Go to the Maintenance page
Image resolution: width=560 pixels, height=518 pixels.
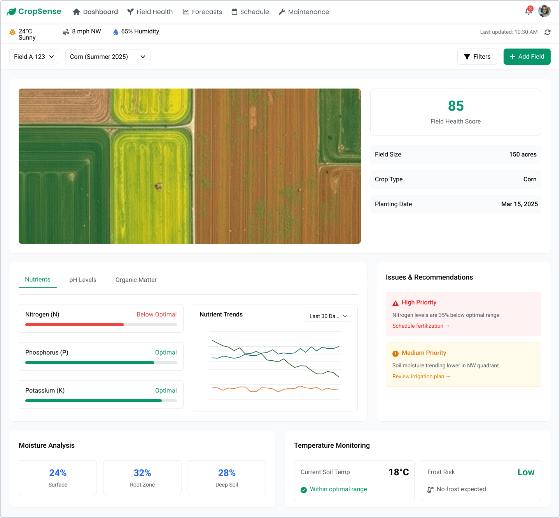pyautogui.click(x=304, y=12)
